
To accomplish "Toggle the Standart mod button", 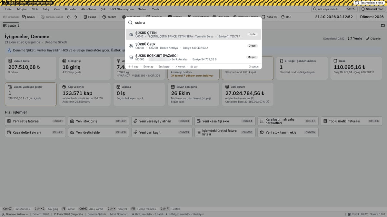I will [x=372, y=9].
